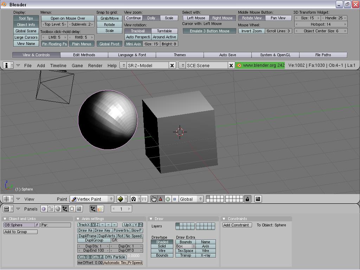Collapse the Constraints panel

(x=224, y=219)
